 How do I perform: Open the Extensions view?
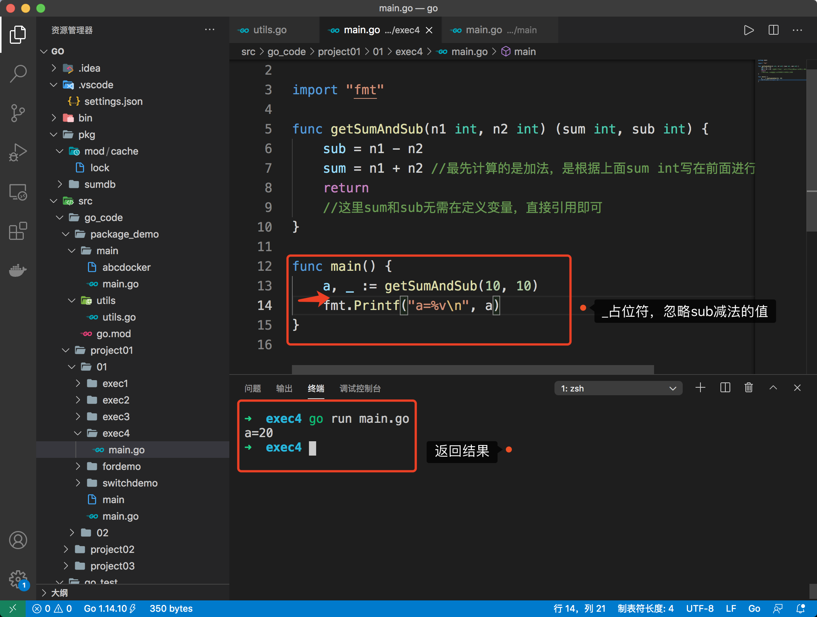pyautogui.click(x=18, y=231)
